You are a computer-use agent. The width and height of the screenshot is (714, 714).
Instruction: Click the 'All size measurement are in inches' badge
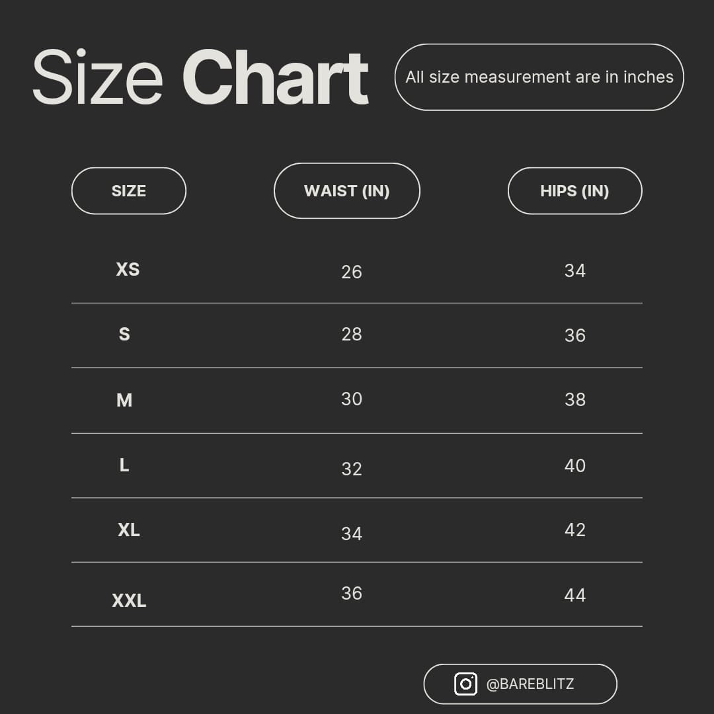tap(539, 77)
